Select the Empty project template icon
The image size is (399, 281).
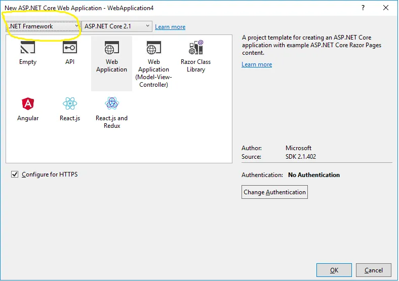(28, 48)
